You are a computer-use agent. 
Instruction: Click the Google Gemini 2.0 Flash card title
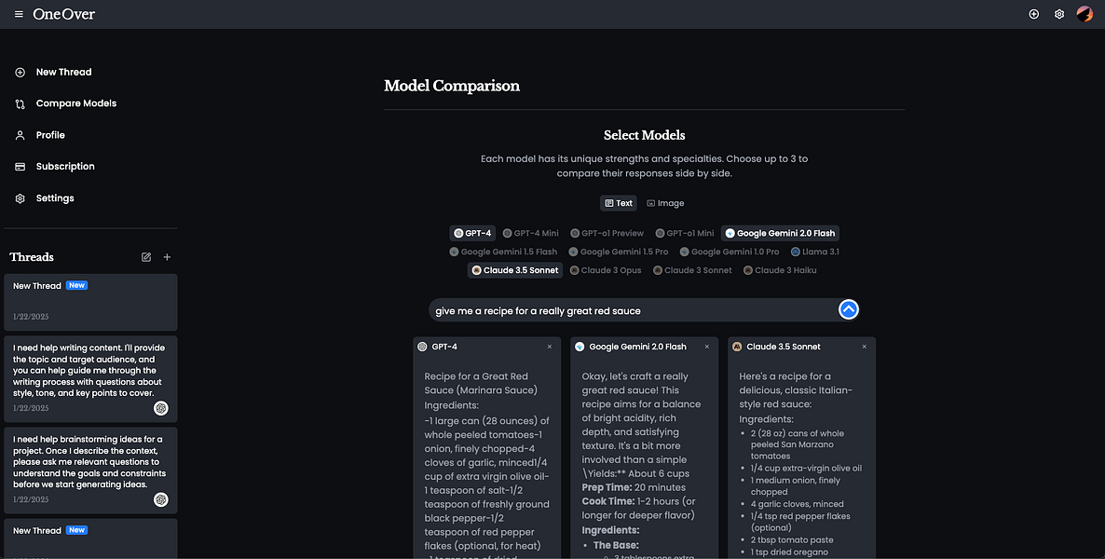(637, 347)
